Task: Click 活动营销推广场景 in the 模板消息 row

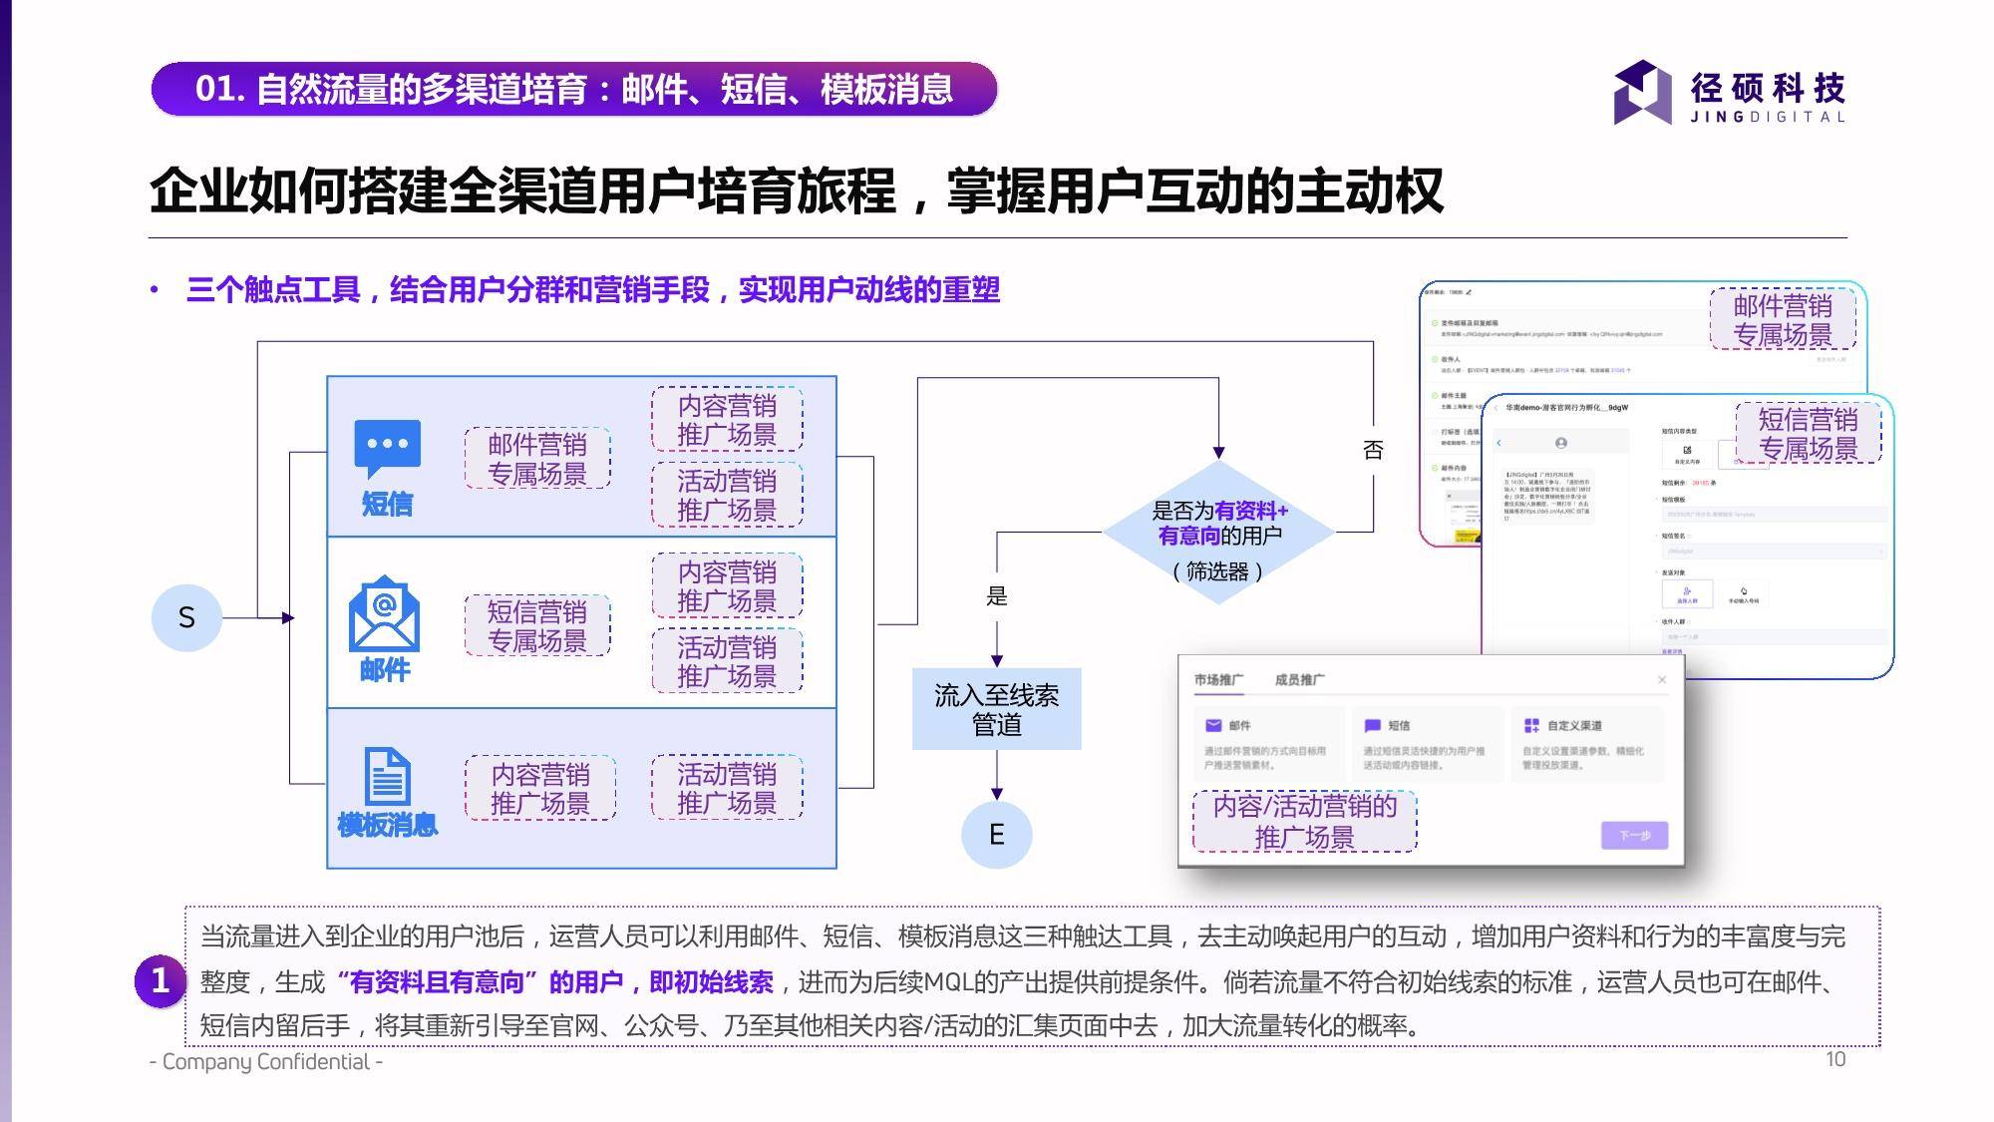Action: 727,788
